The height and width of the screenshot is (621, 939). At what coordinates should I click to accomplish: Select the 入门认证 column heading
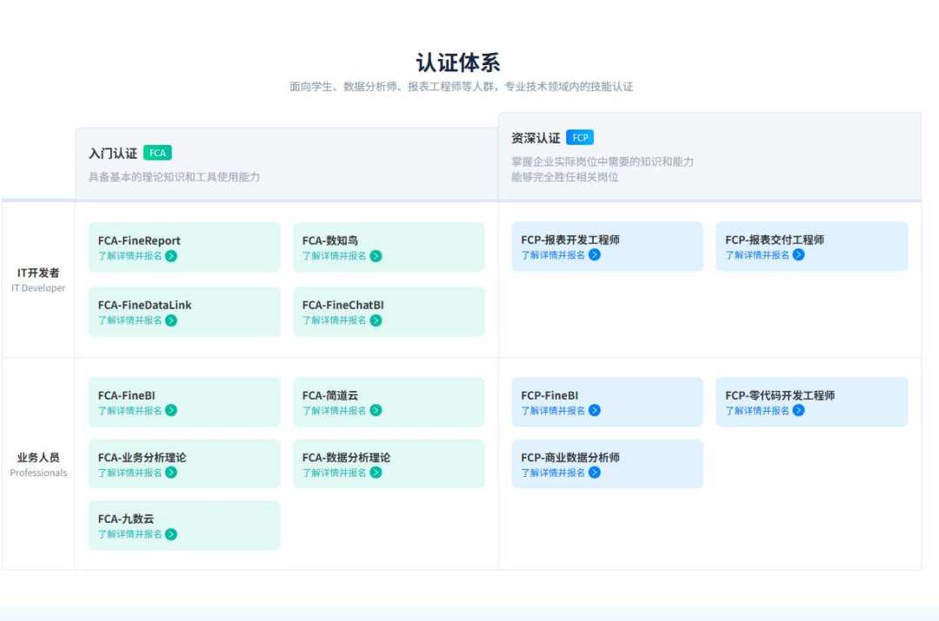coord(113,153)
